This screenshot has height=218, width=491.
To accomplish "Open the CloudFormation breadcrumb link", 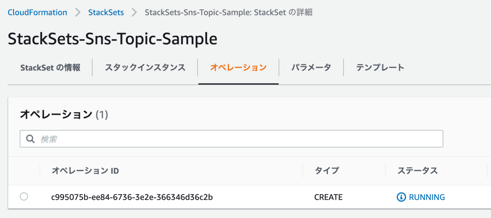I will click(x=37, y=12).
